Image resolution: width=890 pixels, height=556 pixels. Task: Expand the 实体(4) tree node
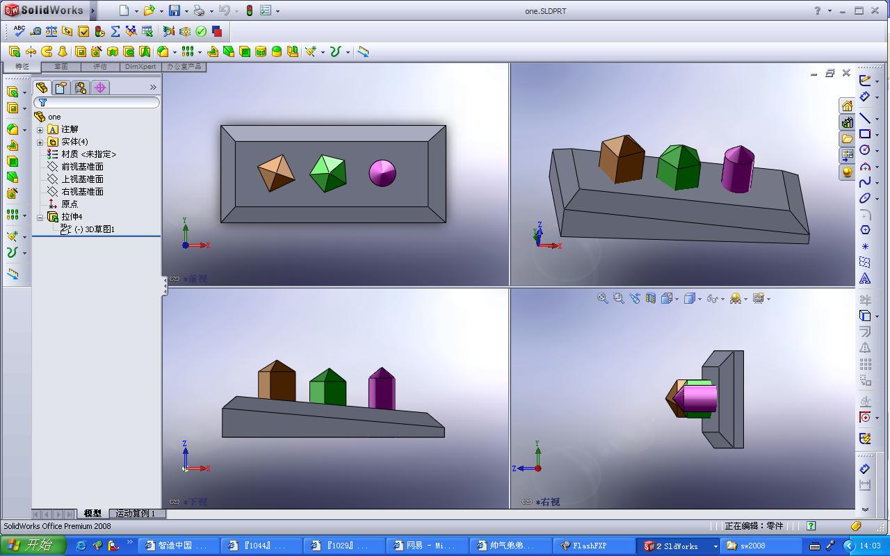(x=40, y=142)
